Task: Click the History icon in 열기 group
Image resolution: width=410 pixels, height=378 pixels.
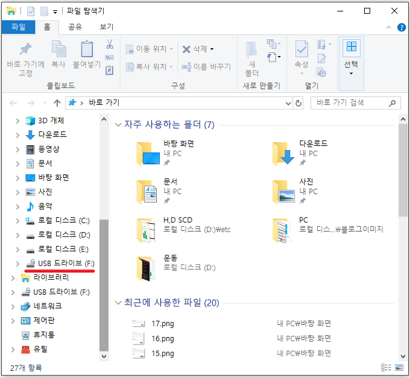Action: [321, 72]
